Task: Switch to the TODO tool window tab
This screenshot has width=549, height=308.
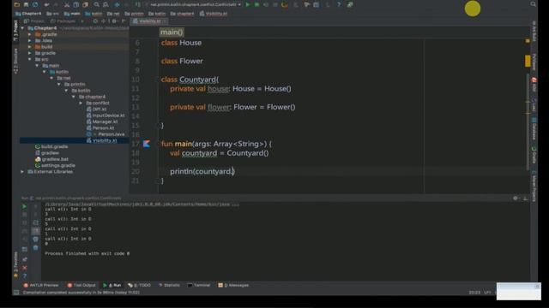Action: point(140,285)
